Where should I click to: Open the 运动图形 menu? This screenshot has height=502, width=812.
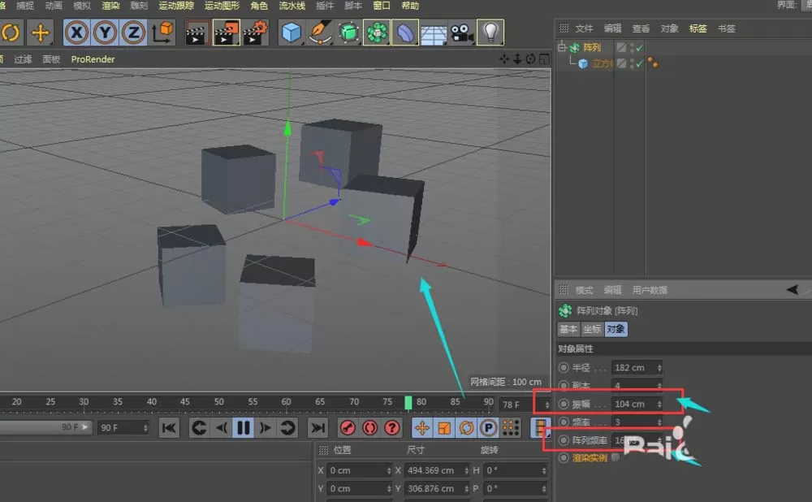pos(222,6)
